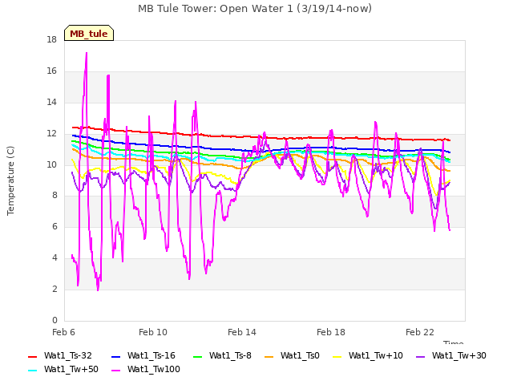This screenshot has width=513, height=385.
Task: Click the orange Wat1_Ts0 legend swatch
Action: [x=269, y=356]
